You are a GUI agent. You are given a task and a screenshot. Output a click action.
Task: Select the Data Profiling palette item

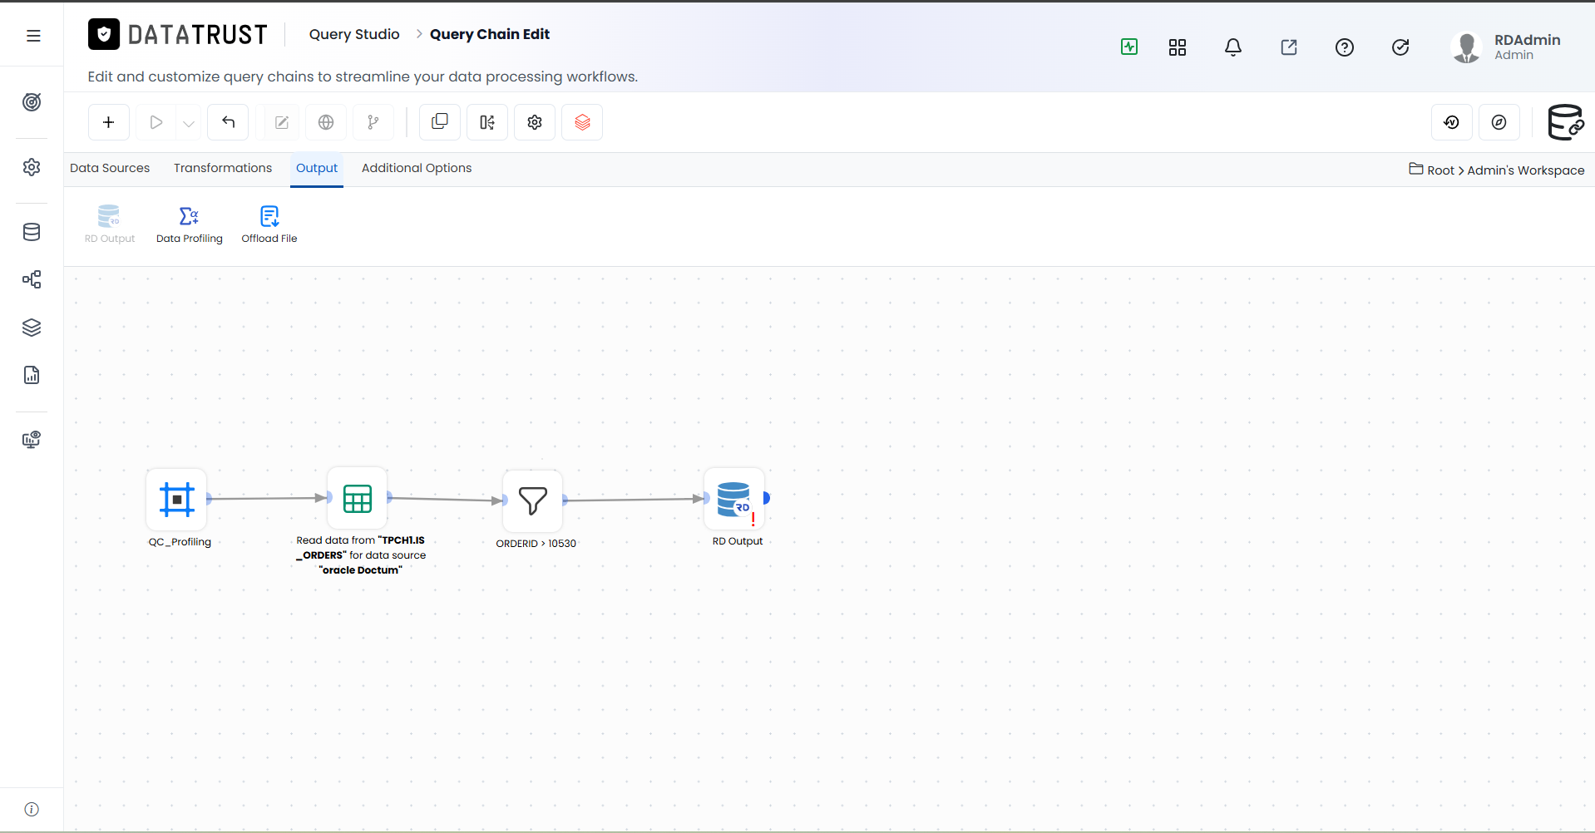pyautogui.click(x=190, y=224)
